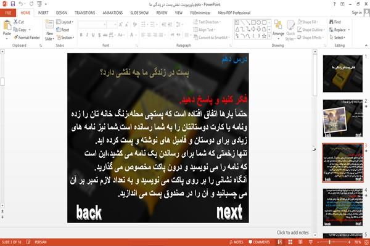Activate the Format Painter
Image resolution: width=370 pixels, height=246 pixels.
point(27,38)
